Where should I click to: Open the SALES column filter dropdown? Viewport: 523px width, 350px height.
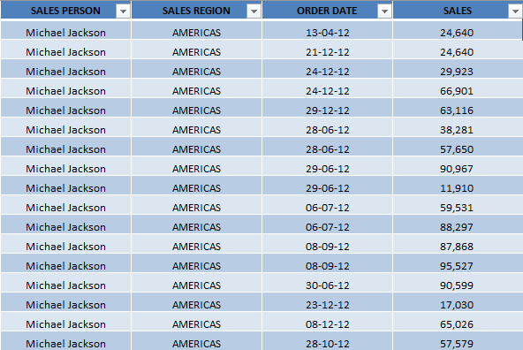(x=515, y=11)
